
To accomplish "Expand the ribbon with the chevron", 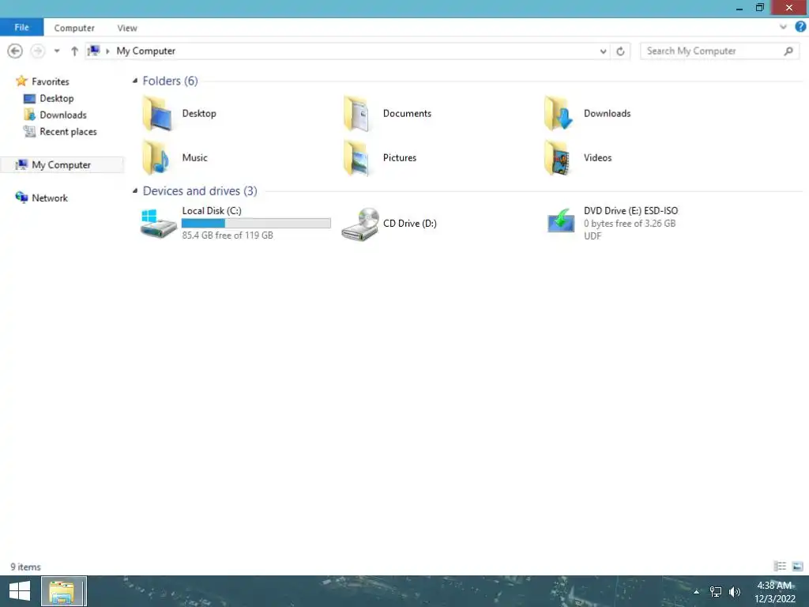I will tap(783, 27).
